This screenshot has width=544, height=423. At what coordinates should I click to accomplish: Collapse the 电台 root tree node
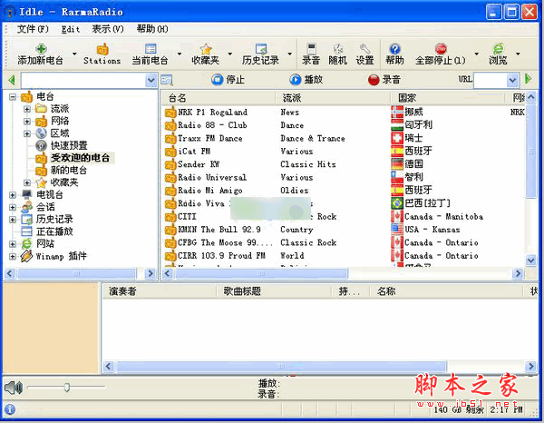pyautogui.click(x=13, y=96)
